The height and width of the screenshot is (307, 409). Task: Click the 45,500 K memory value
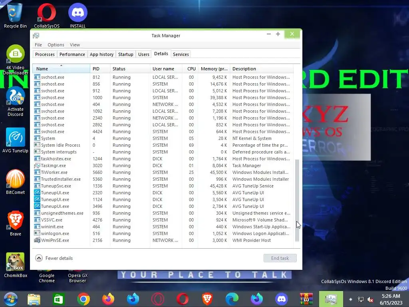click(218, 172)
